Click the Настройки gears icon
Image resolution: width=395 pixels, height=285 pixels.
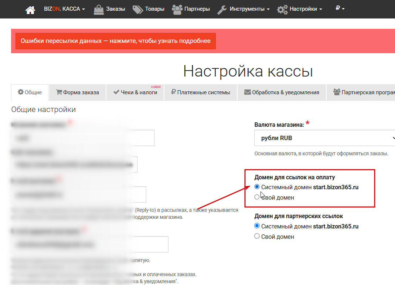282,10
